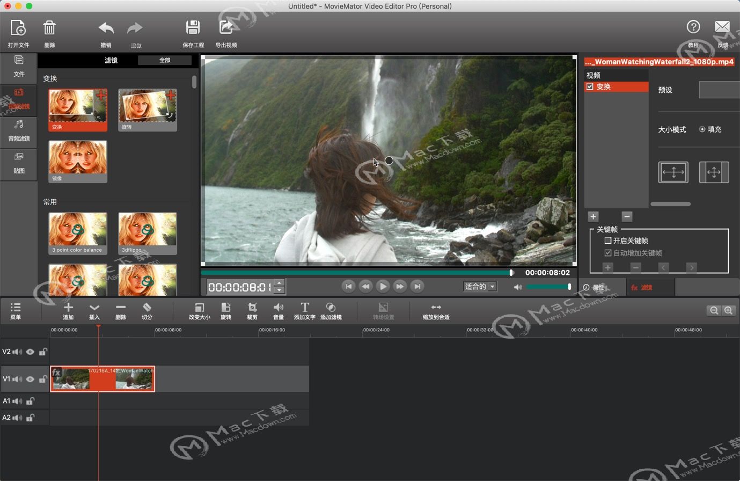Toggle the lock on V1 track
Image resolution: width=740 pixels, height=481 pixels.
(43, 379)
